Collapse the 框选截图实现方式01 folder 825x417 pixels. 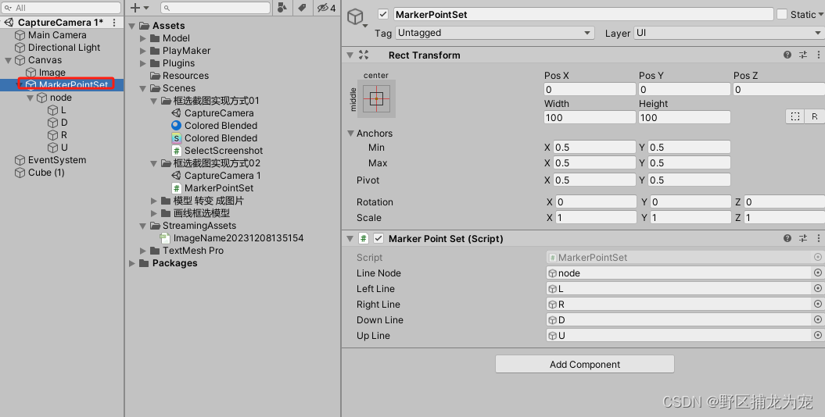pos(153,101)
